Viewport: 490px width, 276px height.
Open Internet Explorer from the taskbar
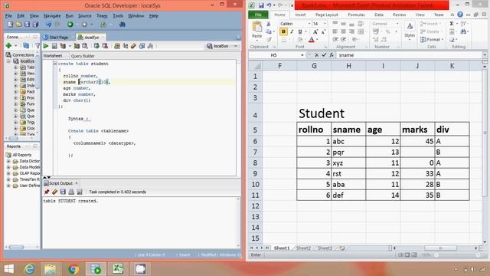coord(29,269)
